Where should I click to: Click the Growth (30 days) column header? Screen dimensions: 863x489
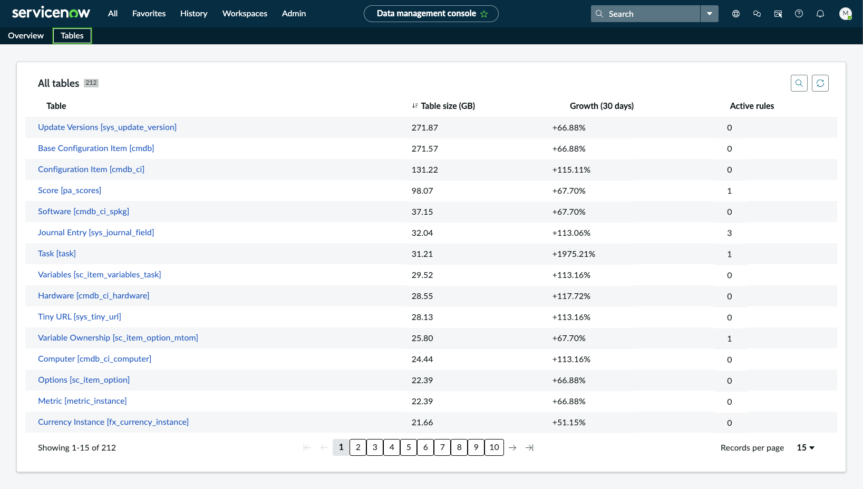pos(602,106)
